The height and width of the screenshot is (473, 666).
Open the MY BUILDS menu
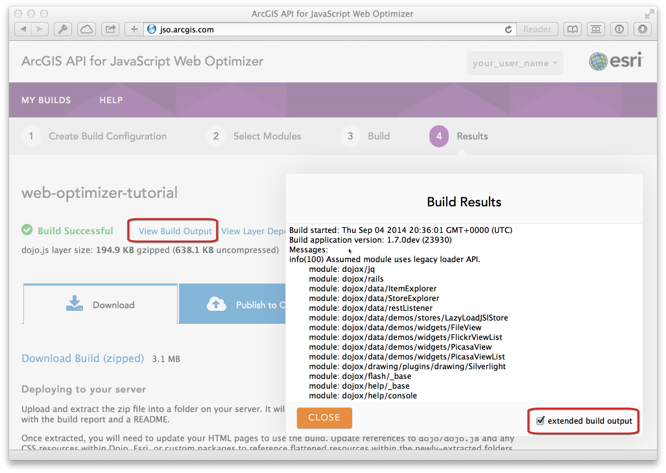click(46, 100)
